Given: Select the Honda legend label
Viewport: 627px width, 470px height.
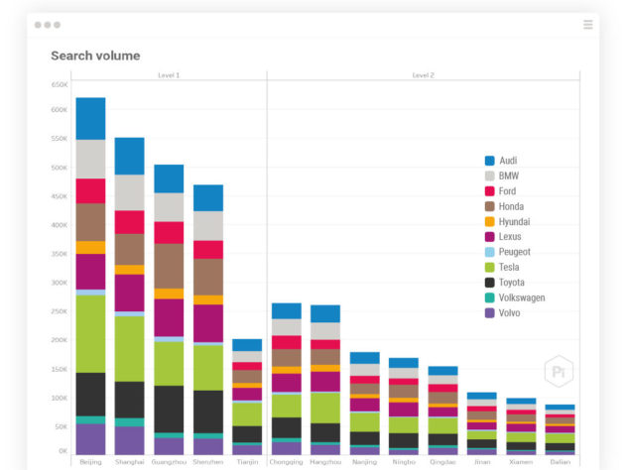Looking at the screenshot, I should (x=511, y=206).
